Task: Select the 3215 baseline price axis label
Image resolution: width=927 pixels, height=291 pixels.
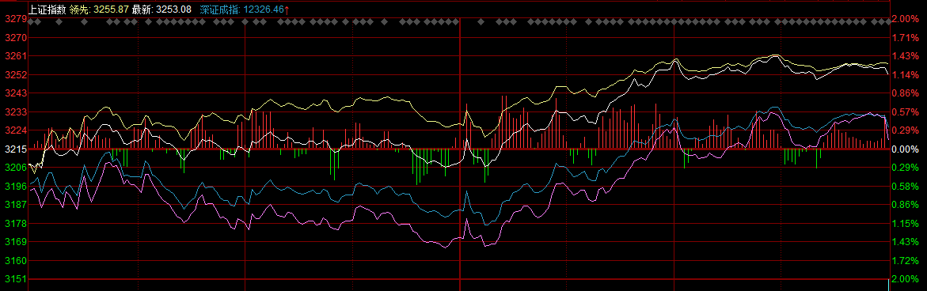Action: click(x=13, y=149)
